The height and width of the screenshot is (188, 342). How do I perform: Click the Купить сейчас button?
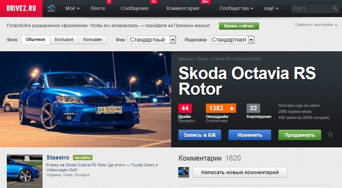click(239, 26)
